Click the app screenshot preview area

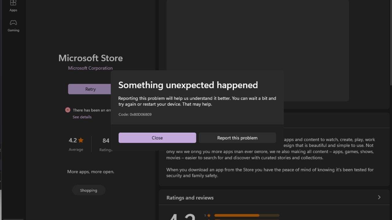point(258,50)
